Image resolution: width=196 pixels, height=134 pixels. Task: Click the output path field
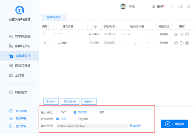coord(92,126)
